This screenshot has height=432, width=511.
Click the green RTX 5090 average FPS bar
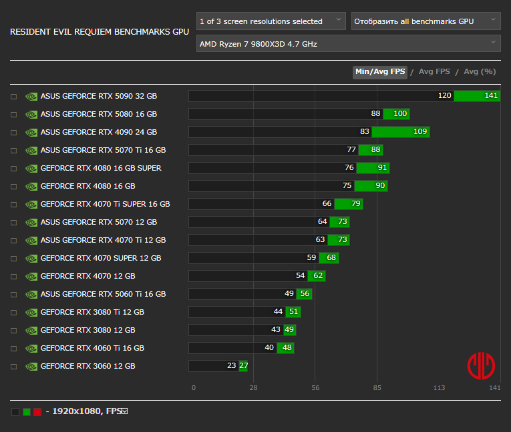[x=477, y=96]
